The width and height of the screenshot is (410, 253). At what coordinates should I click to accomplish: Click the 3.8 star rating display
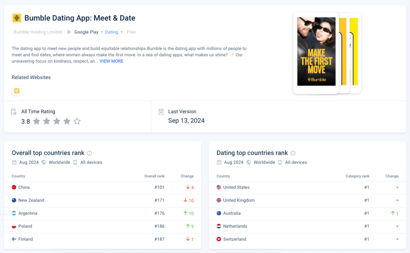tap(25, 121)
